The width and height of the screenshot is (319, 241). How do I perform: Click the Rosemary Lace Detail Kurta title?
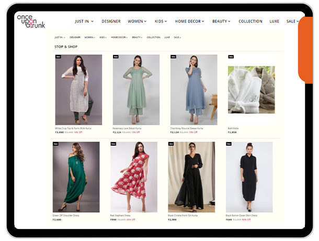(127, 128)
